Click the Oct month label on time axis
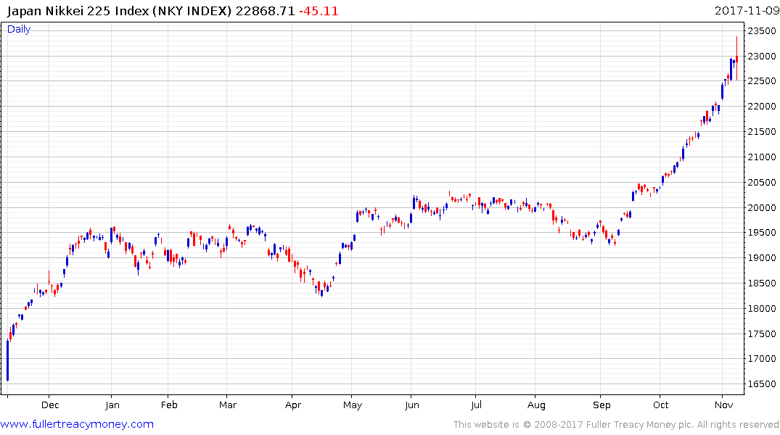The width and height of the screenshot is (780, 435). 660,405
